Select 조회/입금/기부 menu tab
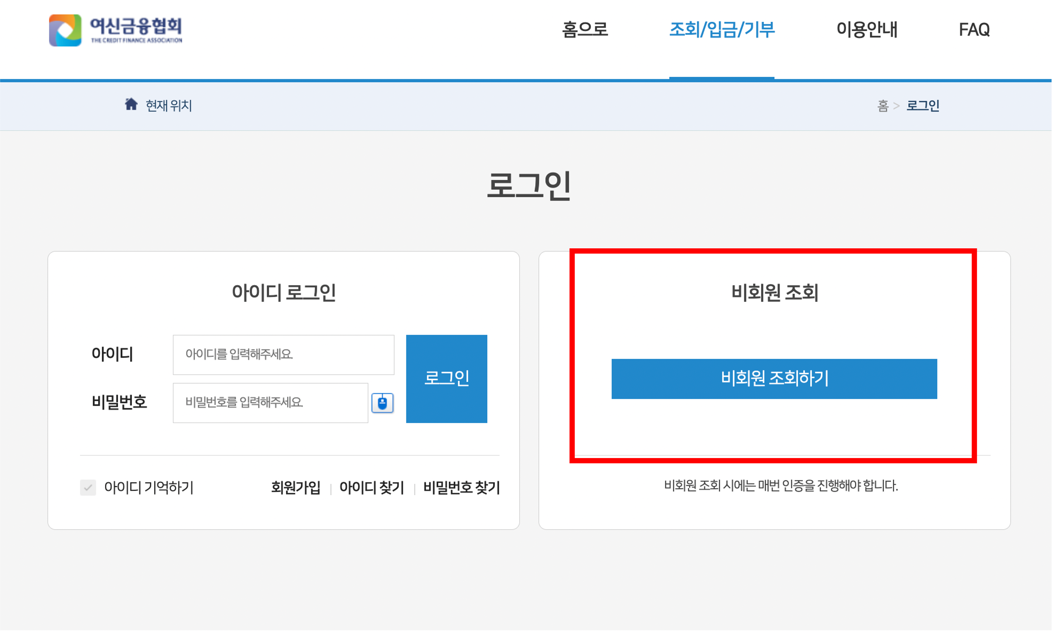Image resolution: width=1053 pixels, height=631 pixels. coord(722,30)
